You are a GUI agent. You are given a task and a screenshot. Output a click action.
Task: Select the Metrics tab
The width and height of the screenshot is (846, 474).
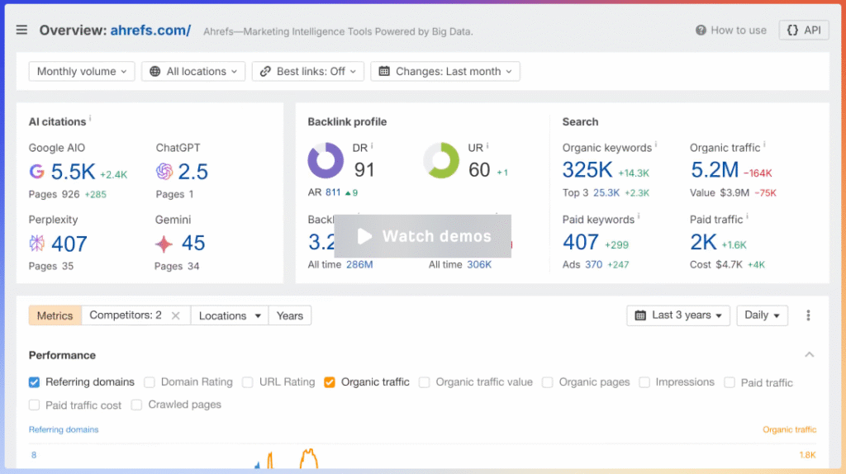[55, 315]
